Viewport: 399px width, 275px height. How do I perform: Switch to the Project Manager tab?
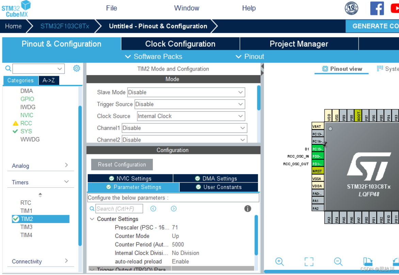(299, 44)
